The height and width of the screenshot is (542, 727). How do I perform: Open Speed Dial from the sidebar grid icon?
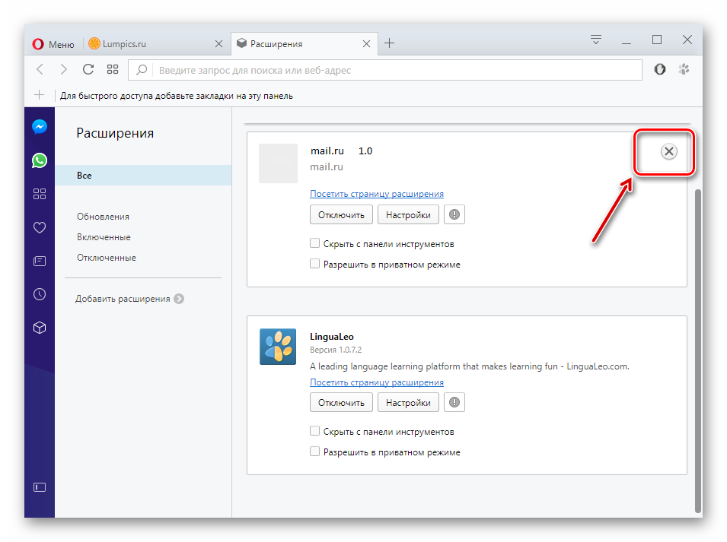[40, 194]
